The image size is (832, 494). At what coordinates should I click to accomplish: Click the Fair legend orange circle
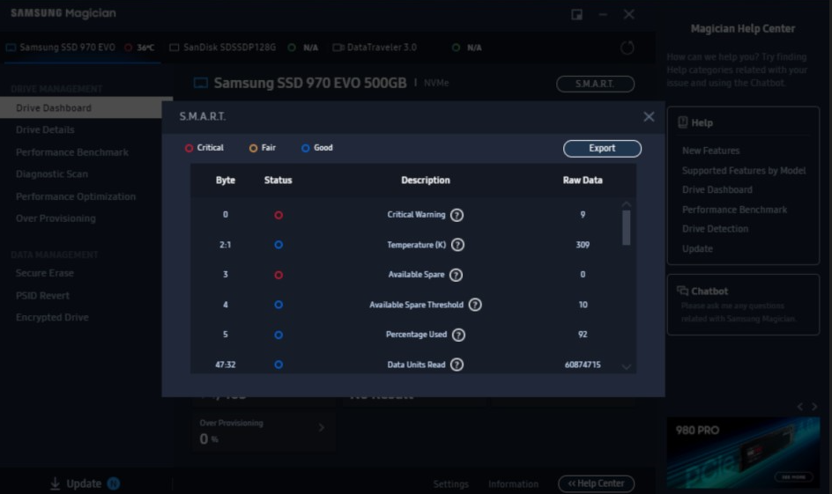pyautogui.click(x=253, y=149)
